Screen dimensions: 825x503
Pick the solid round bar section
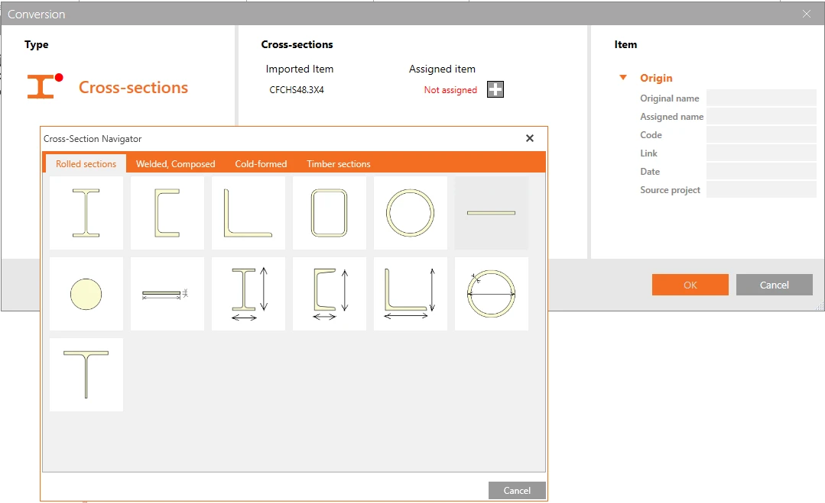86,294
